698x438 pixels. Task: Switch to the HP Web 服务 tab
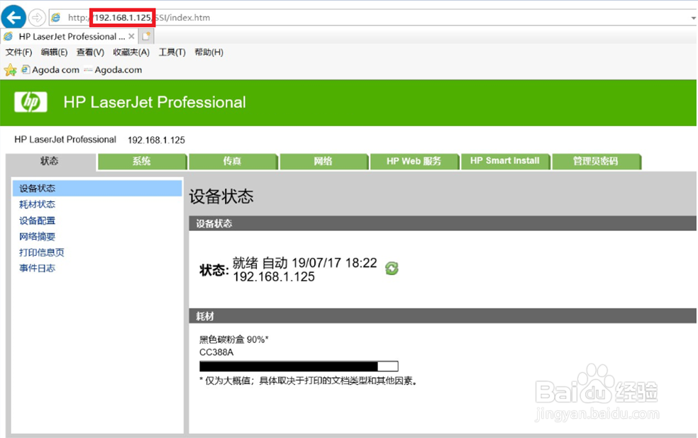(x=414, y=162)
